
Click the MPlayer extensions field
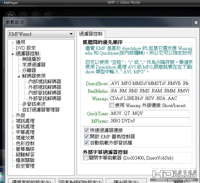pos(149,121)
